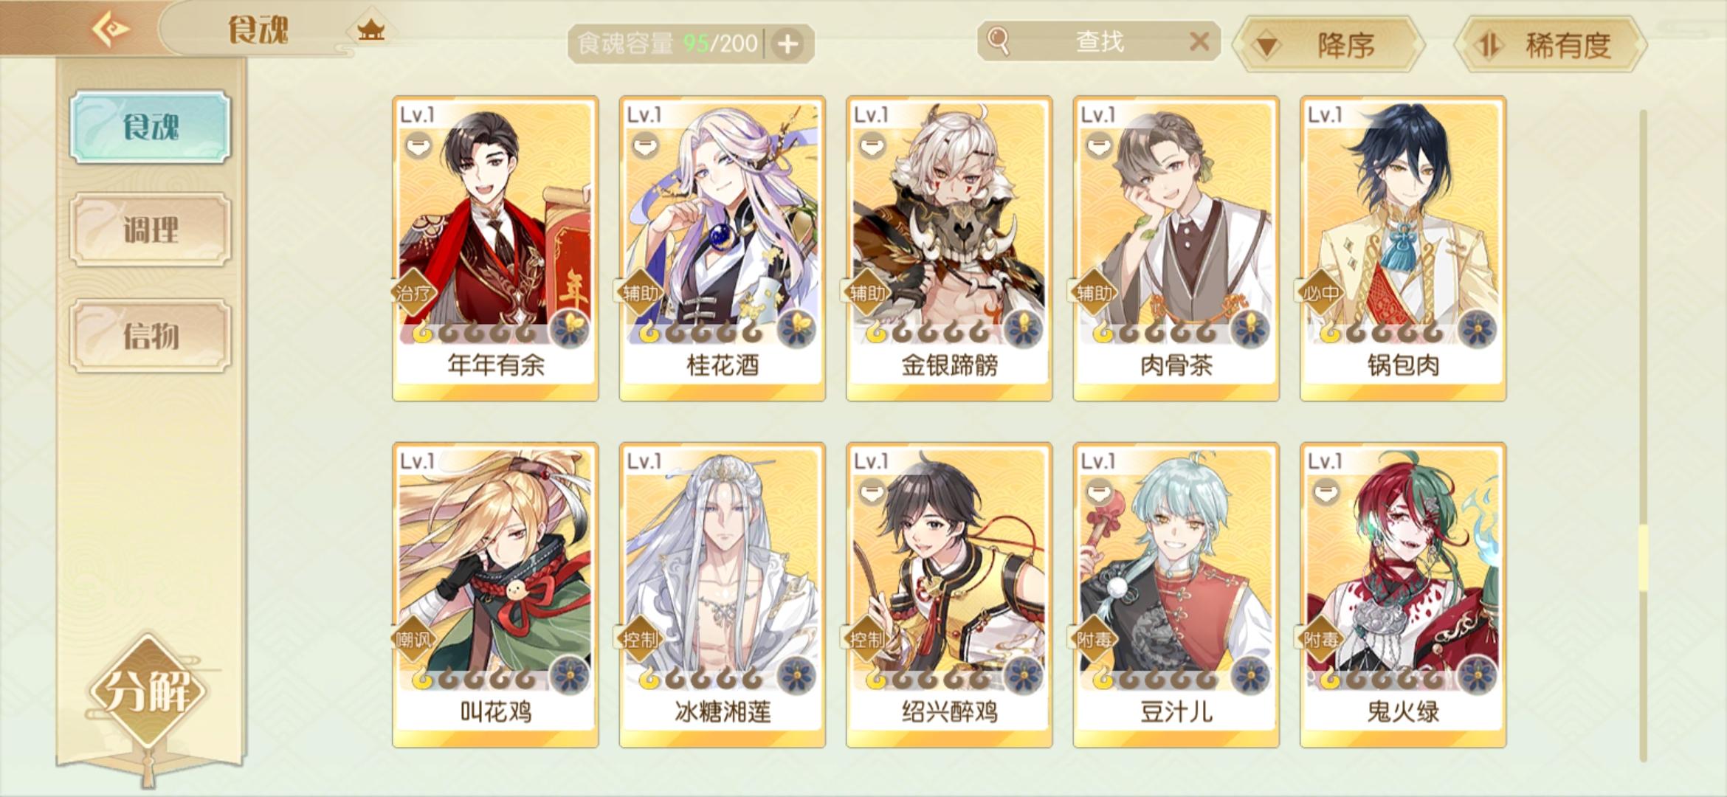Toggle bowl marker on 金银蹄膀 card
Image resolution: width=1727 pixels, height=797 pixels.
tap(872, 145)
